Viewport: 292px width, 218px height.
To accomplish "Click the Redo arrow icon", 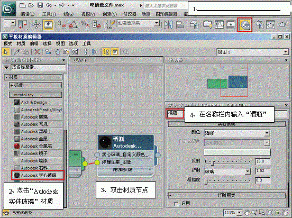I will (61, 5).
